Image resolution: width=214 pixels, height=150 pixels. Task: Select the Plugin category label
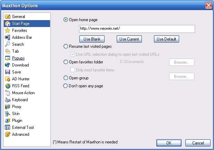coord(17,121)
